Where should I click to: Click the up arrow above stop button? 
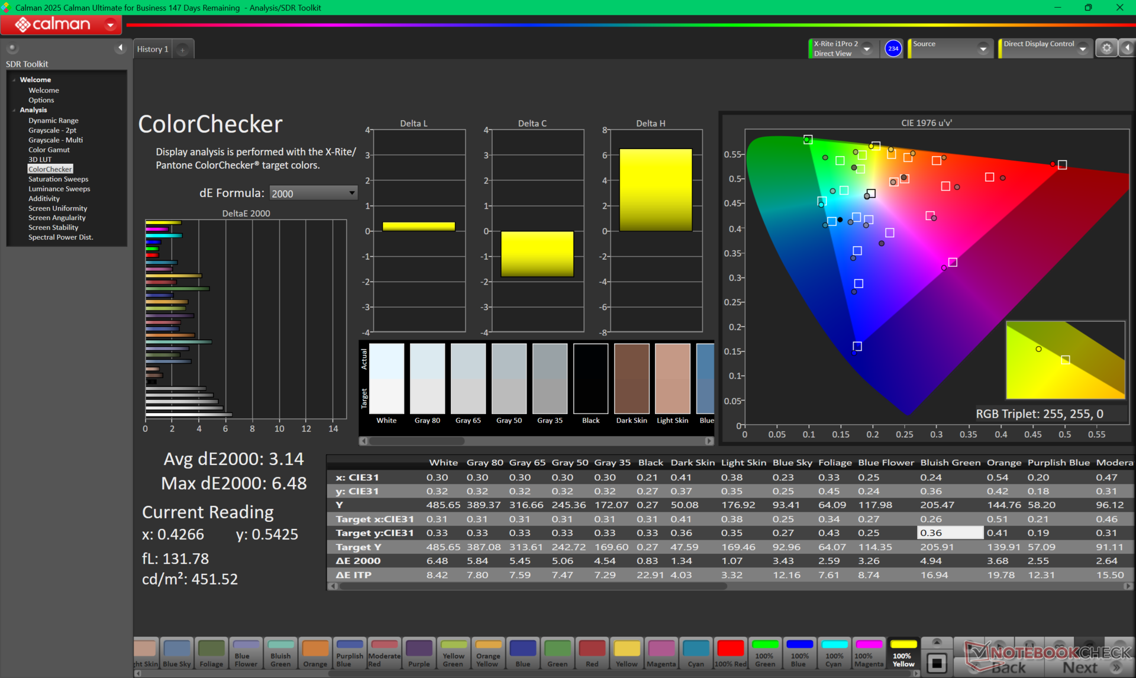tap(937, 642)
